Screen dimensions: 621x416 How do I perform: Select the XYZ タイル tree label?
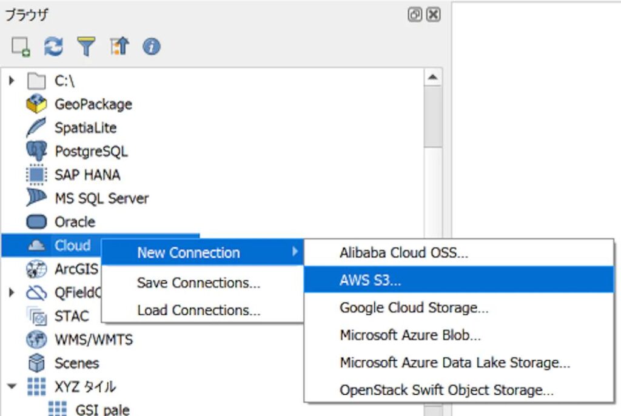[x=85, y=387]
